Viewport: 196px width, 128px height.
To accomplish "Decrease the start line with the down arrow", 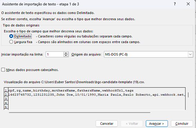I will point(66,56).
